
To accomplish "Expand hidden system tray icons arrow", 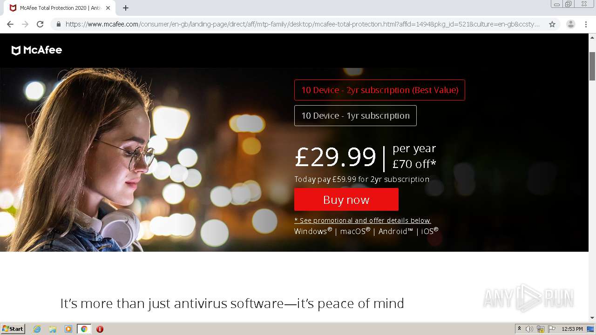I will click(519, 329).
